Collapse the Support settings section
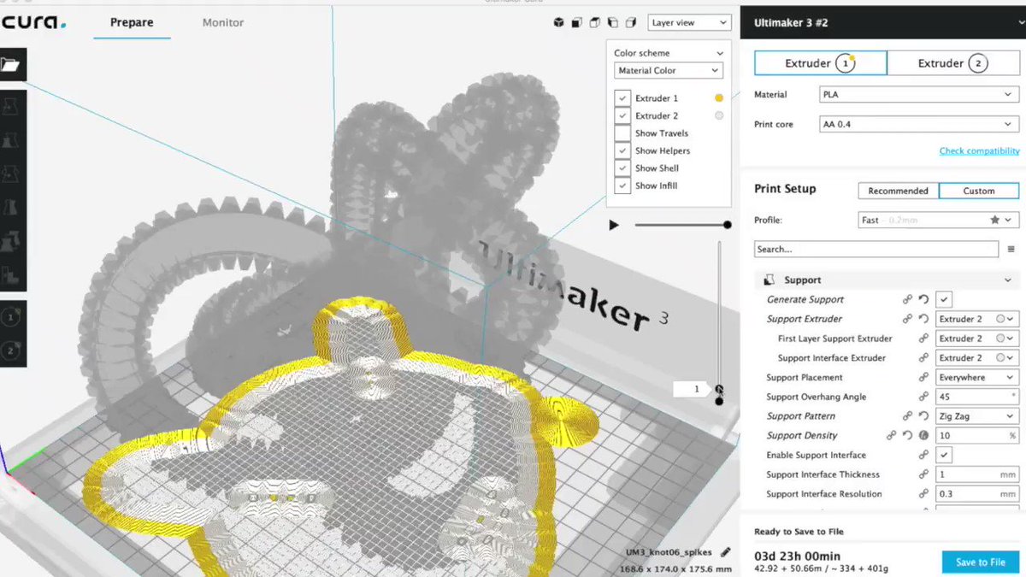 (x=1008, y=280)
